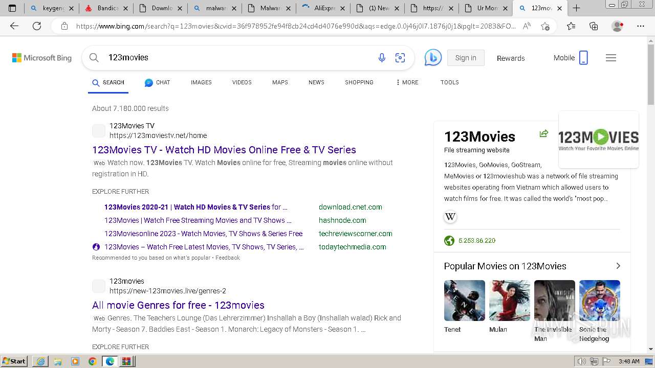
Task: Open File Explorer from taskbar
Action: tap(58, 361)
